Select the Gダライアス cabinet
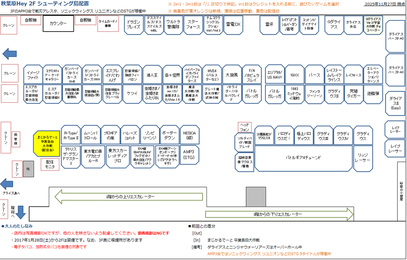This screenshot has width=407, height=260. (334, 25)
